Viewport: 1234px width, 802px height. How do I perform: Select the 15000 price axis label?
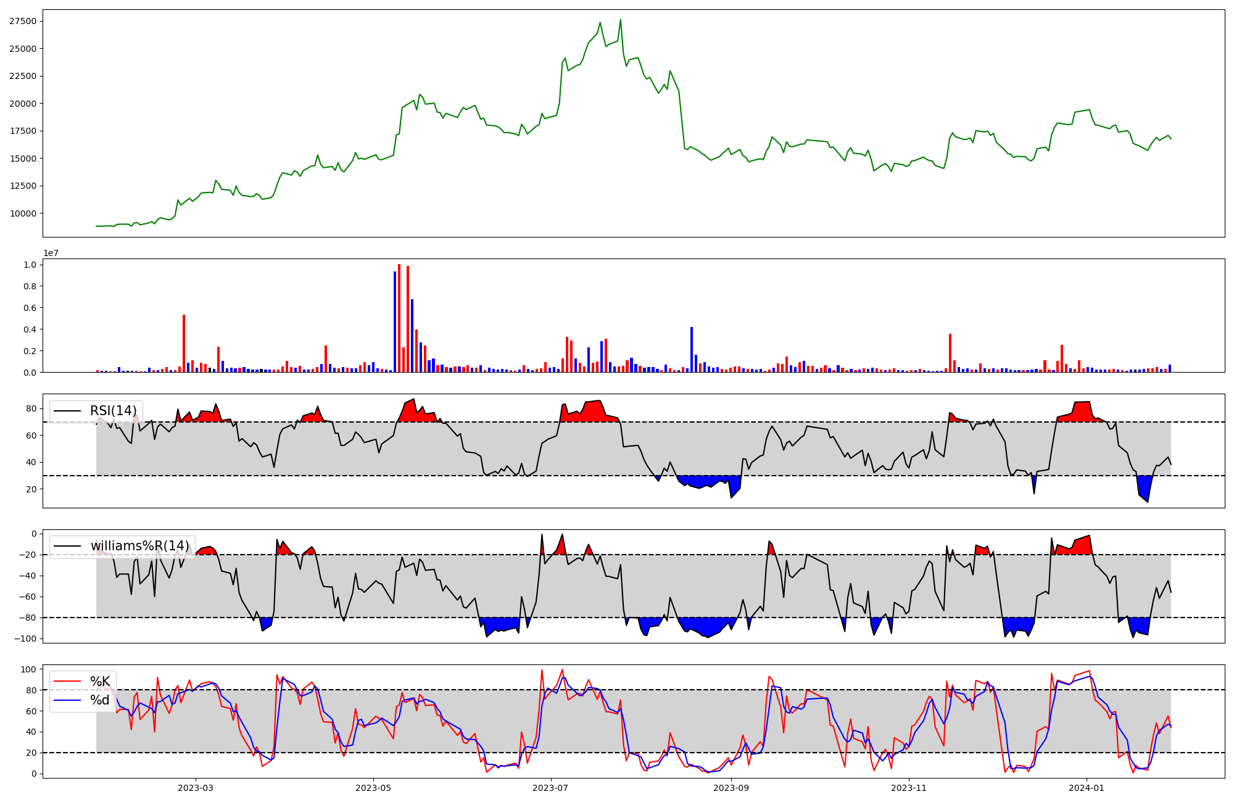click(x=22, y=159)
